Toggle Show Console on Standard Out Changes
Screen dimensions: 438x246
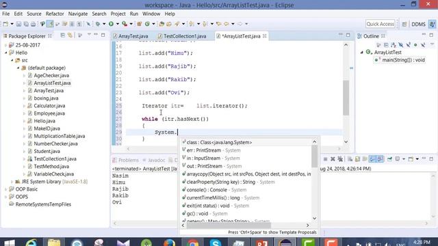(x=372, y=159)
